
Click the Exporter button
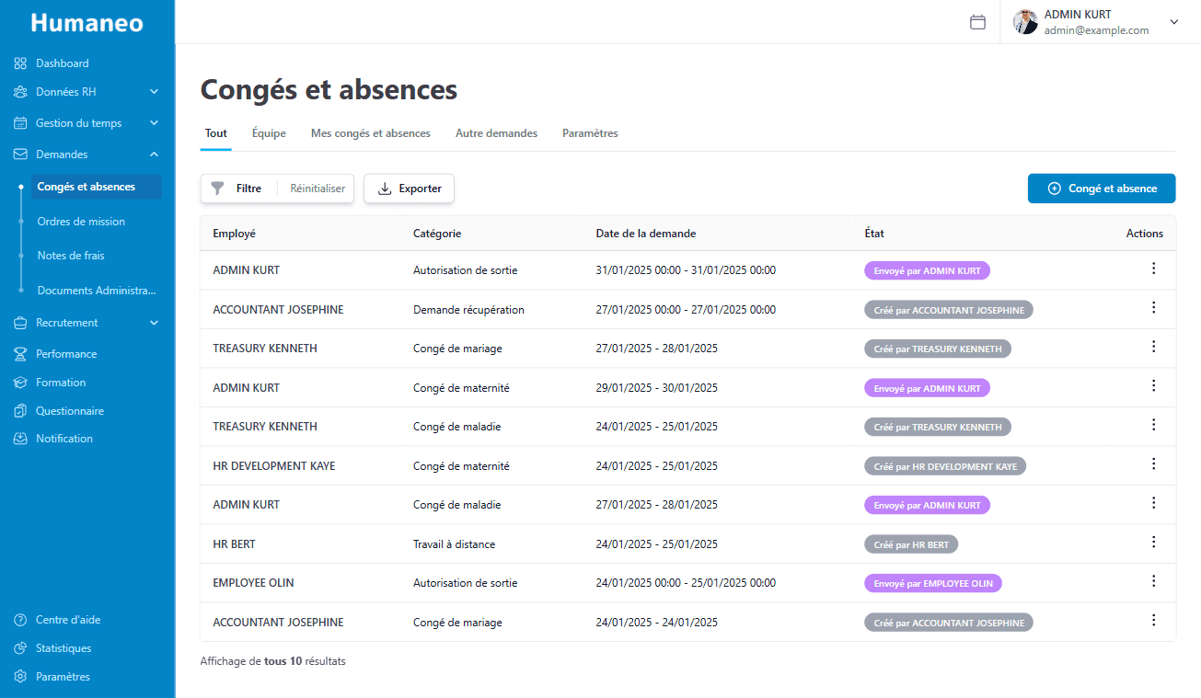410,189
